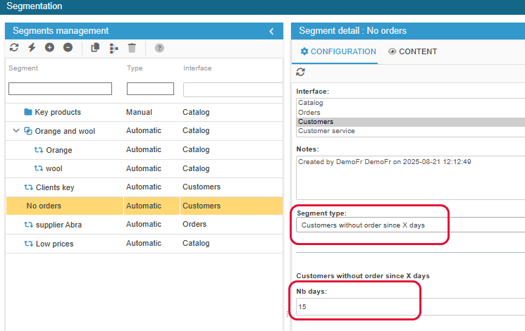Screen dimensions: 525x331
Task: Open the Segment type dropdown
Action: click(x=411, y=225)
